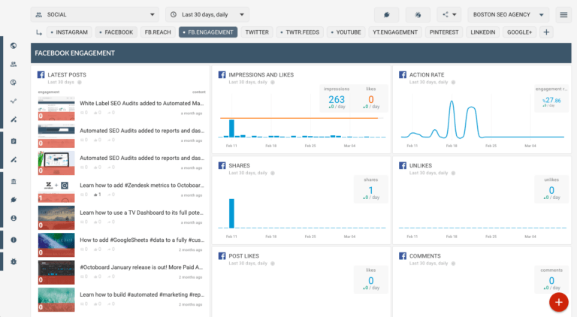The height and width of the screenshot is (317, 577).
Task: Switch to the YT.ENGAGEMENT tab
Action: pyautogui.click(x=395, y=32)
